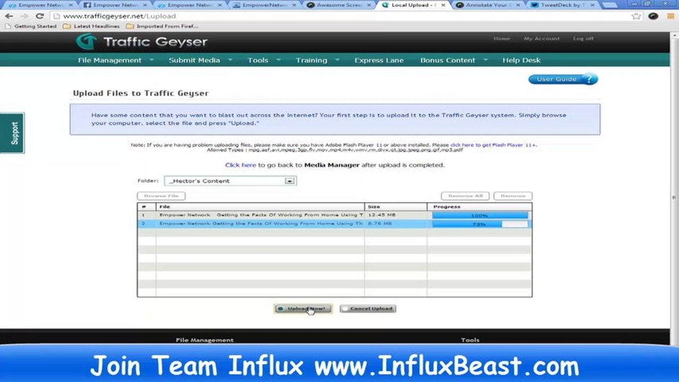This screenshot has width=679, height=382.
Task: Click the Upload Now! button
Action: click(x=303, y=308)
